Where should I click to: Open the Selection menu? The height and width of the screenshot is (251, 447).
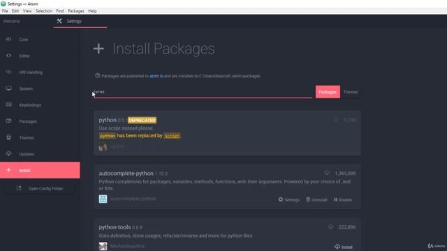pos(44,11)
